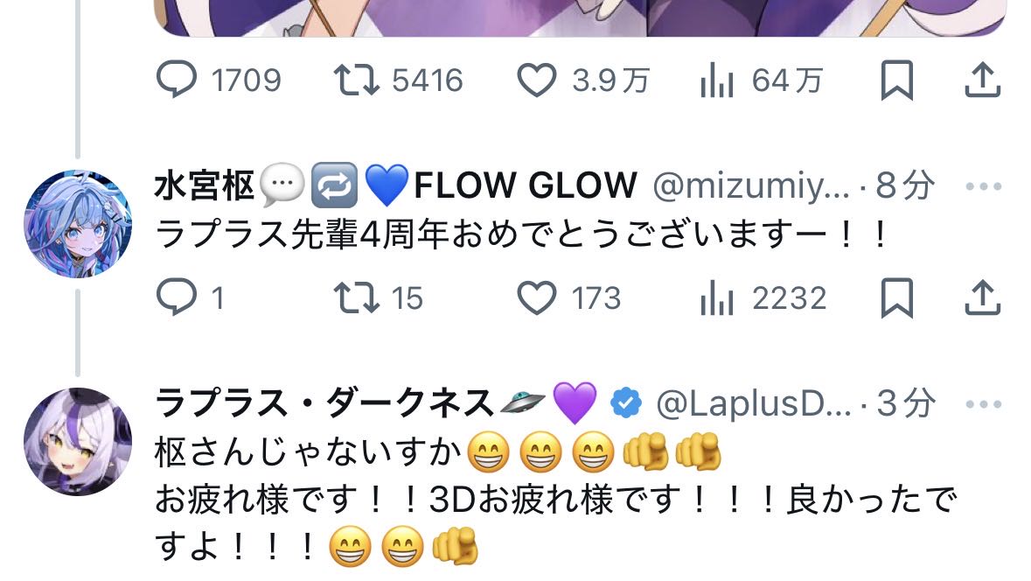Like 水宮枢's post with 173 likes
The image size is (1031, 581).
(x=568, y=297)
